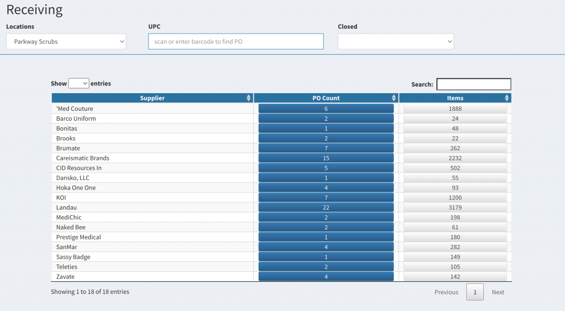Viewport: 565px width, 311px height.
Task: Open Hoka One One PO count button
Action: (326, 188)
